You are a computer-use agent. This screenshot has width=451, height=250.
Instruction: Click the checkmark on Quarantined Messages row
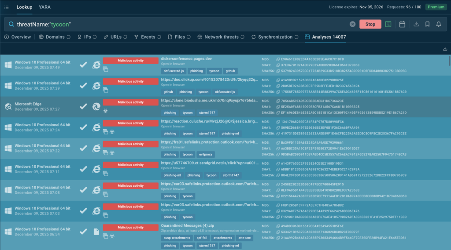pyautogui.click(x=83, y=232)
